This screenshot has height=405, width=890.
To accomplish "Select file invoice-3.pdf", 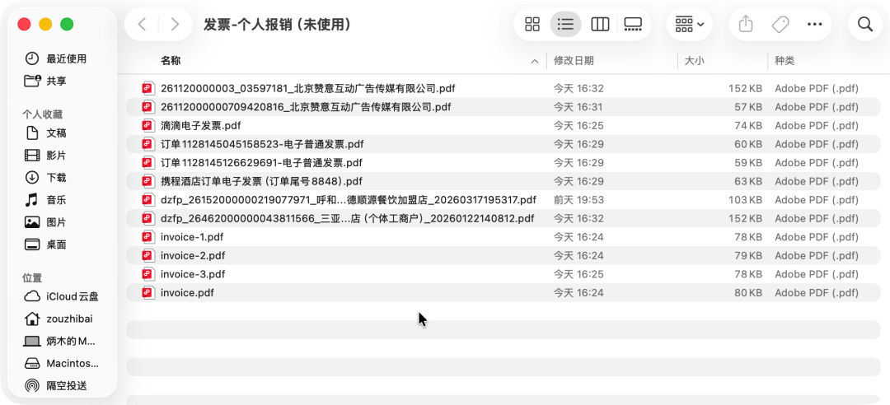I will click(503, 274).
